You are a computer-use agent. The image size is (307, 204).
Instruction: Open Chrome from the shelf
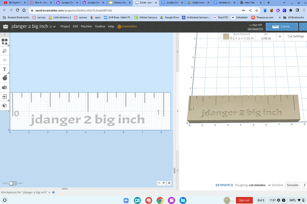160,200
